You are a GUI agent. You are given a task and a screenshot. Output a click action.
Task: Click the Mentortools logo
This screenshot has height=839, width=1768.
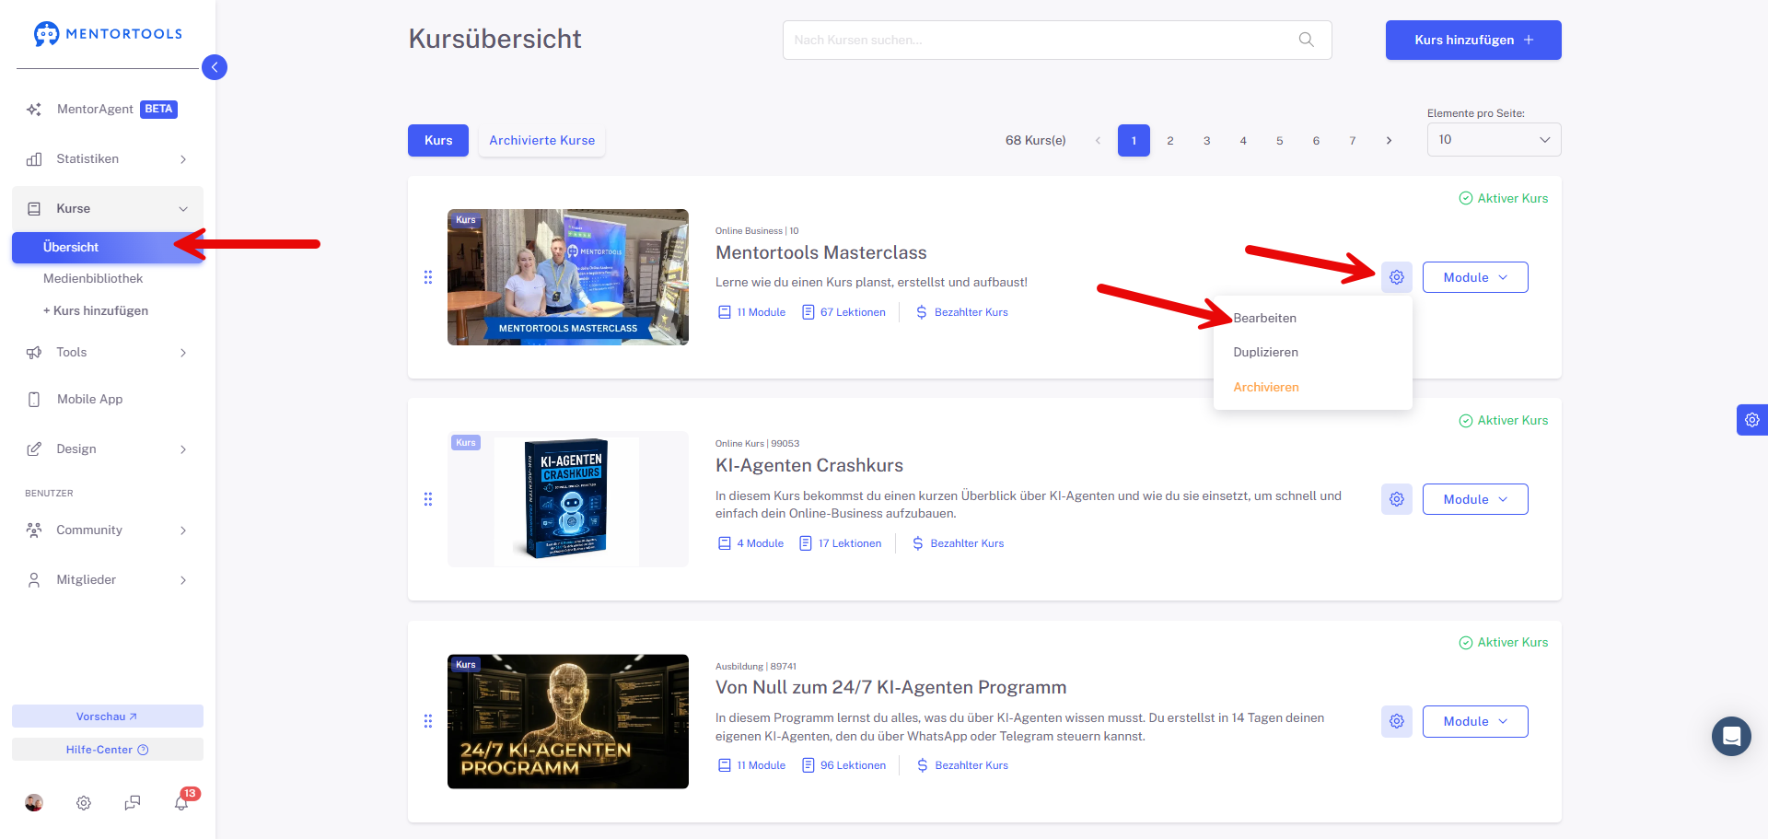pyautogui.click(x=108, y=34)
